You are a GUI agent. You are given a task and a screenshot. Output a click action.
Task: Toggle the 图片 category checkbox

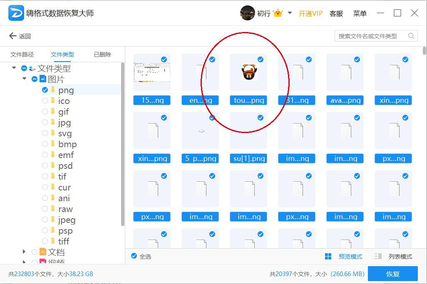click(34, 79)
